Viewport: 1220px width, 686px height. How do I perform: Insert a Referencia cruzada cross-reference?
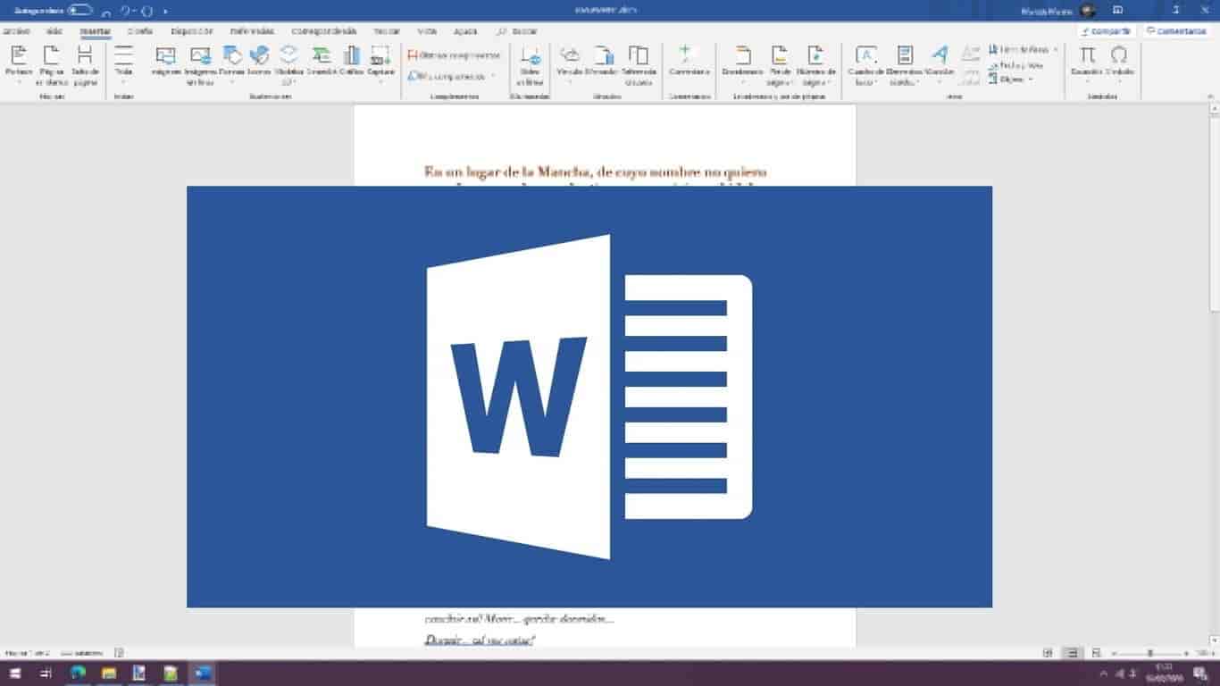(x=638, y=64)
